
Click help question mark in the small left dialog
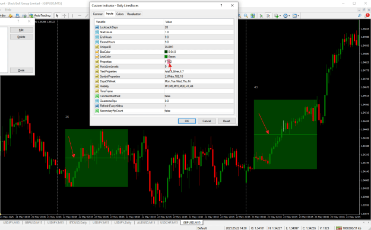pyautogui.click(x=18, y=21)
